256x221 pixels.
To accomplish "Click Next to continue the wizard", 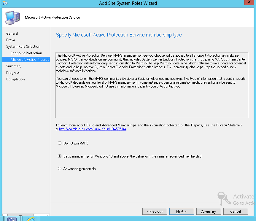I will tap(182, 212).
